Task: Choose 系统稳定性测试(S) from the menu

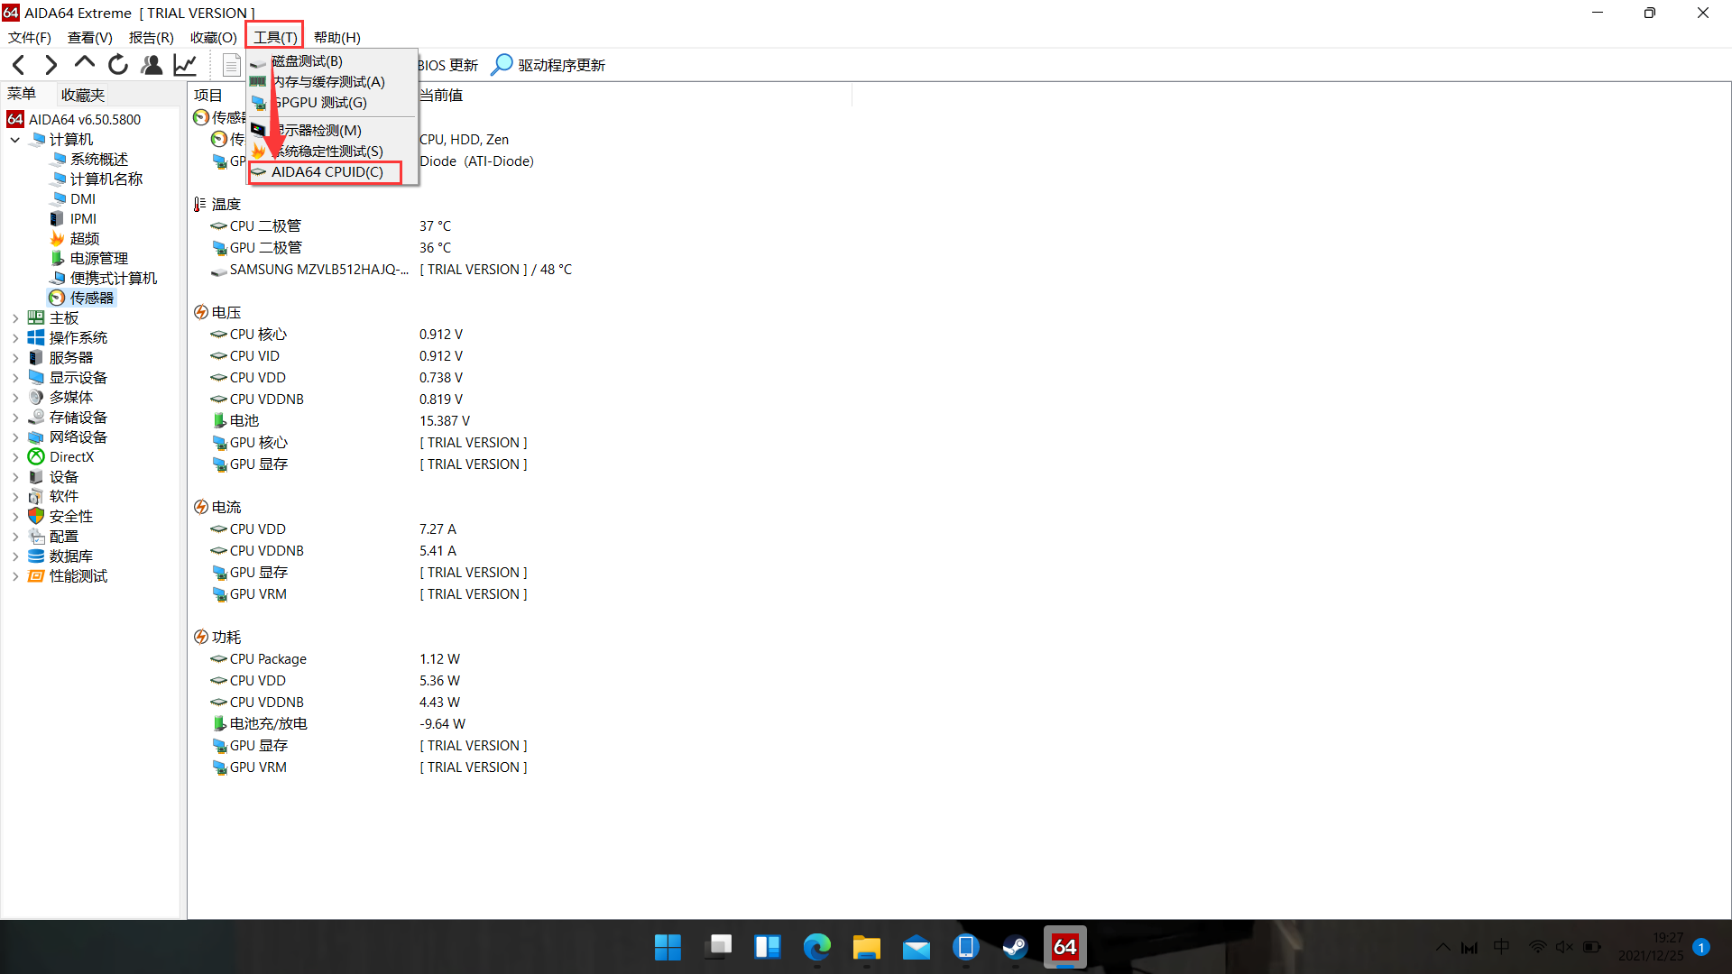Action: point(328,152)
